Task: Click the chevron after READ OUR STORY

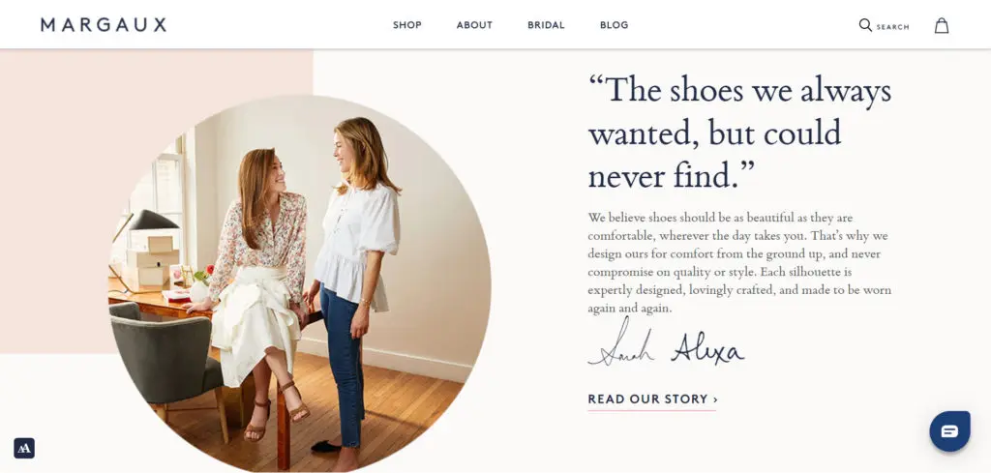Action: click(x=715, y=399)
